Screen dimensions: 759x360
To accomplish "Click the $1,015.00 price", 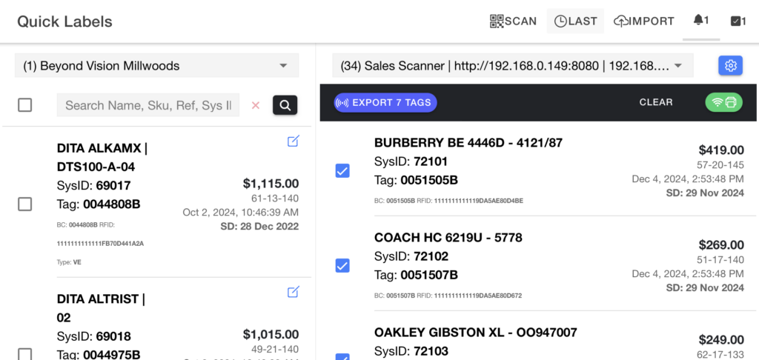I will point(271,335).
